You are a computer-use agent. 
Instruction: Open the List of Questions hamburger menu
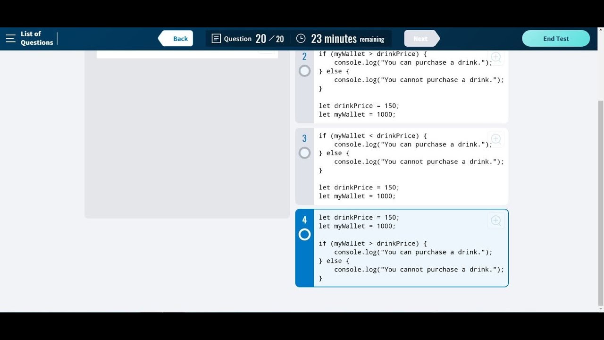click(11, 38)
